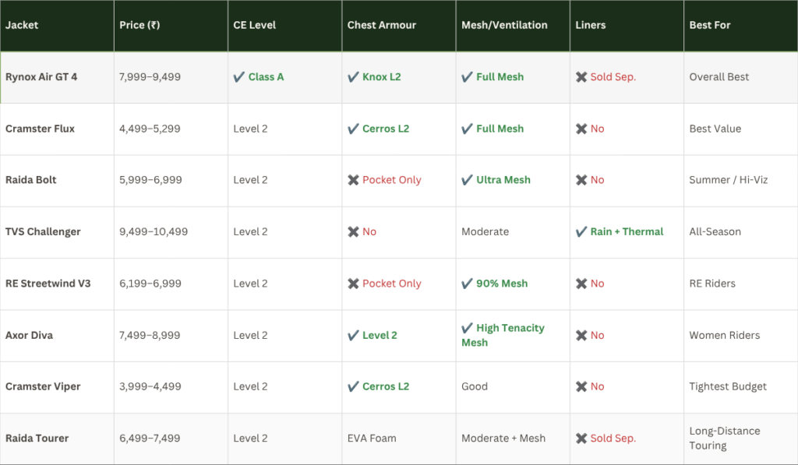The height and width of the screenshot is (465, 798).
Task: Click the price '5,999–6,999'
Action: click(x=150, y=180)
